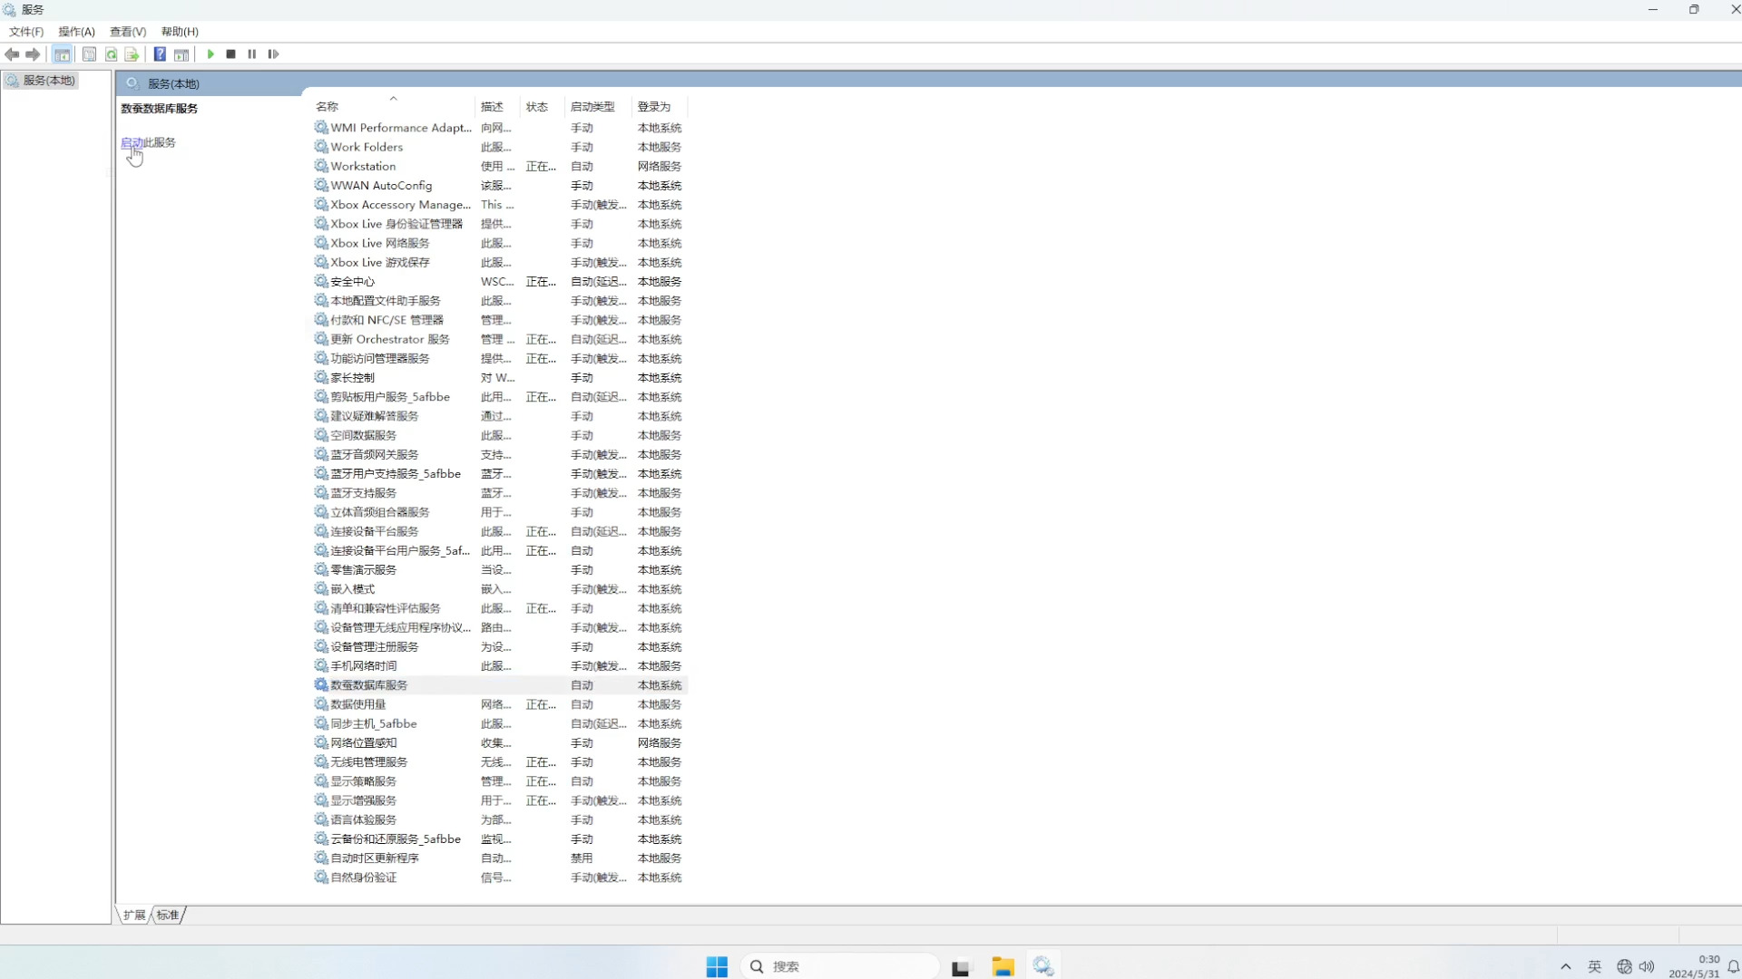The image size is (1742, 979).
Task: Click the 启动 this service link
Action: point(132,142)
